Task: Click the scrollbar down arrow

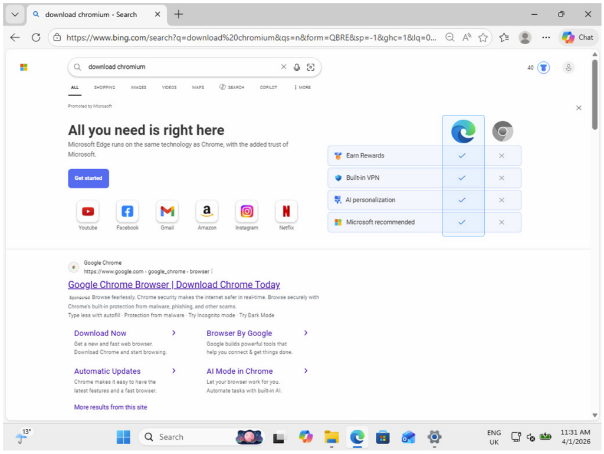Action: (x=595, y=415)
